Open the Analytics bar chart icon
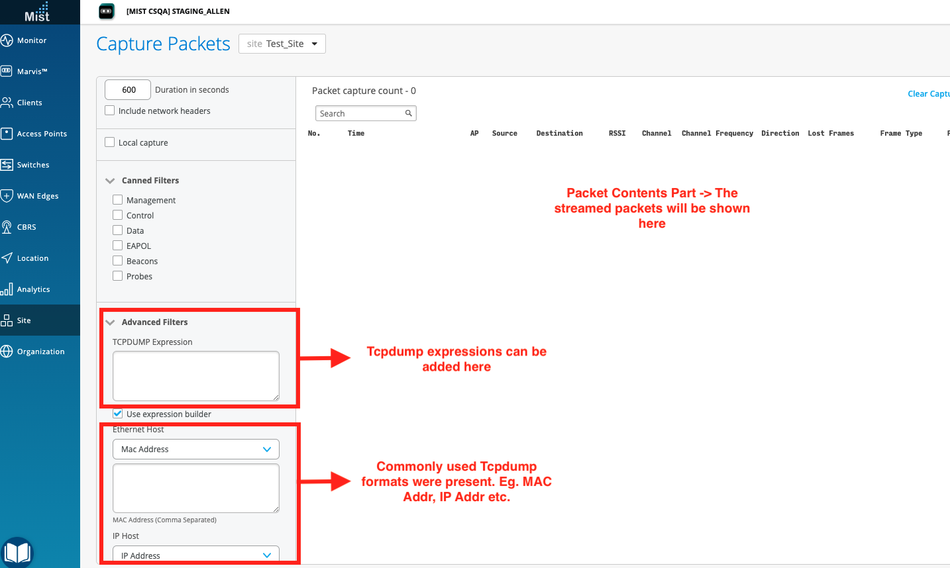The height and width of the screenshot is (568, 950). pos(7,289)
